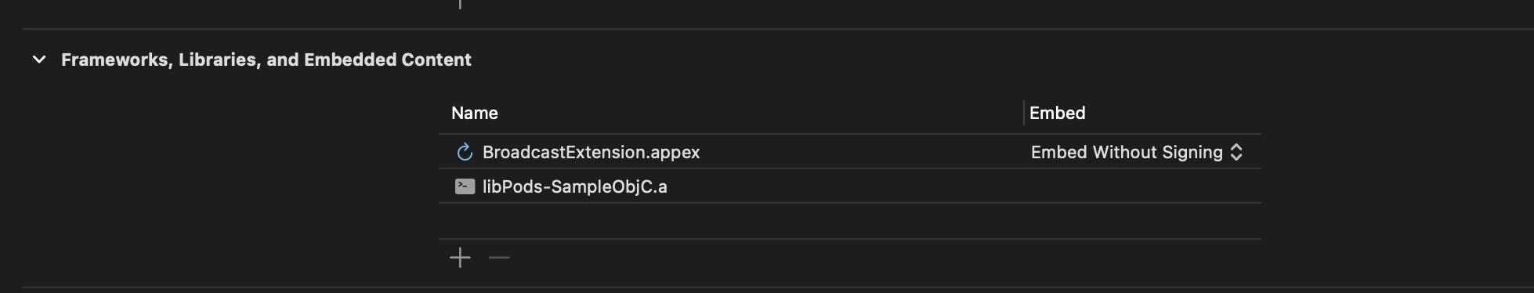This screenshot has width=1534, height=293.
Task: Click the Name column header
Action: tap(475, 113)
